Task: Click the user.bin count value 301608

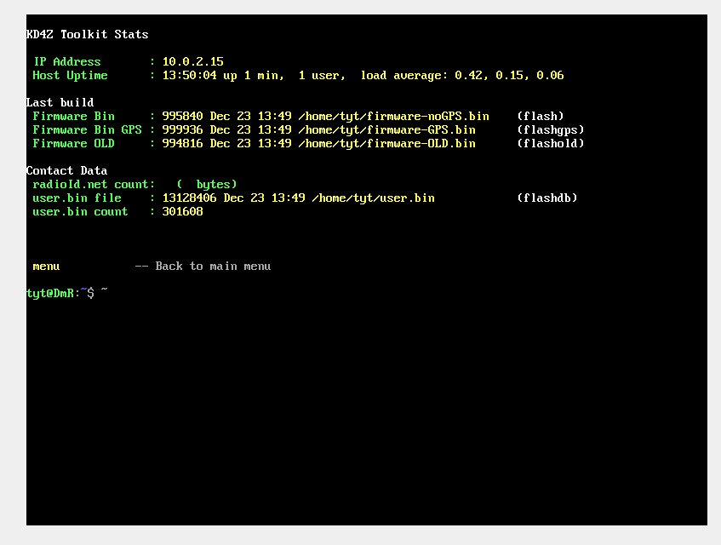Action: click(182, 212)
